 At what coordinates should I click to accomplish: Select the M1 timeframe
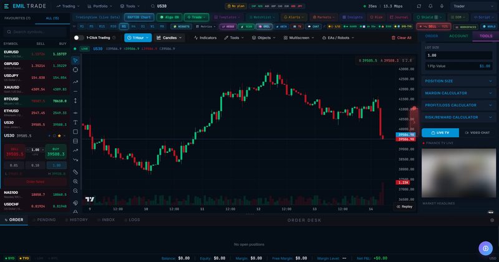(82, 26)
